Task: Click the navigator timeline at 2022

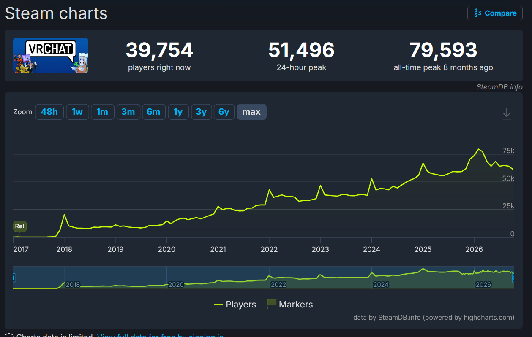Action: coord(278,284)
